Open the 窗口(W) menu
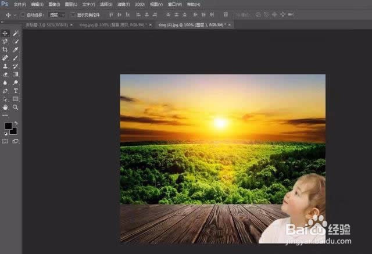 174,5
